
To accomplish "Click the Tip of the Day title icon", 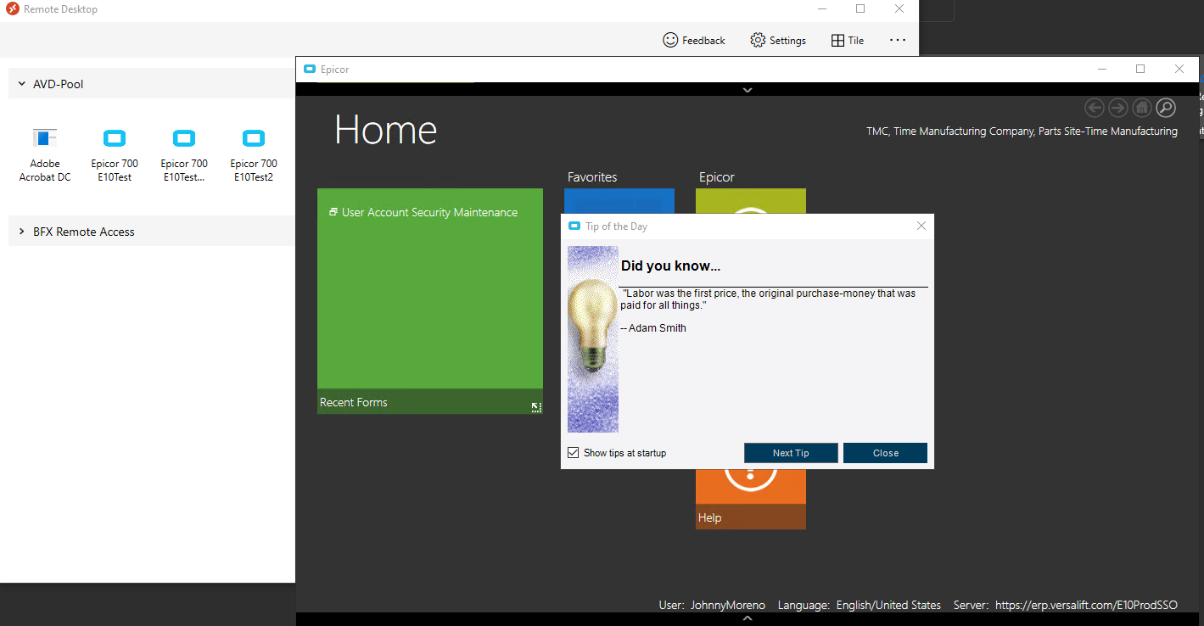I will point(574,226).
